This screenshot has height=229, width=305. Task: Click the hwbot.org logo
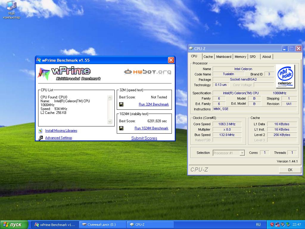pyautogui.click(x=148, y=72)
